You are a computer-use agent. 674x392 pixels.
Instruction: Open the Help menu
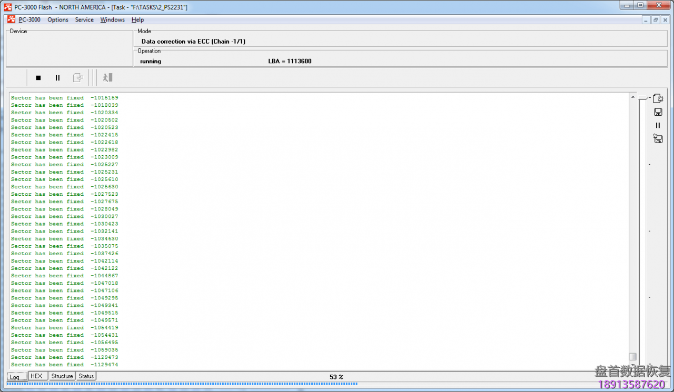coord(137,20)
